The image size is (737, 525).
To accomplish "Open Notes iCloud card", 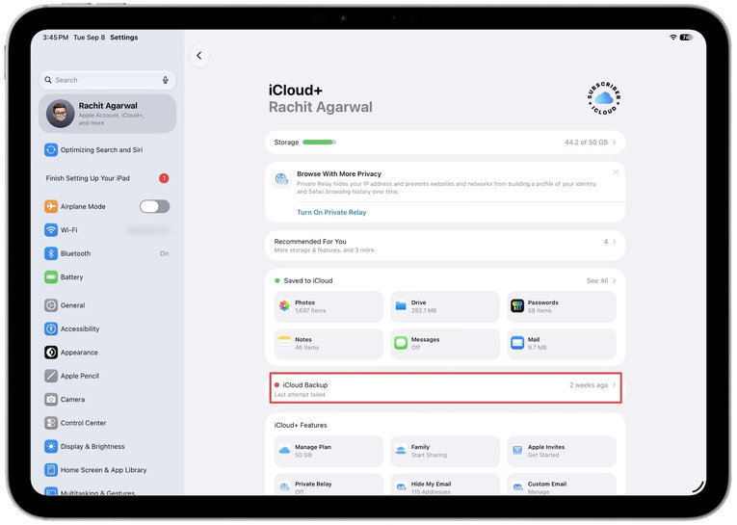I will click(329, 344).
